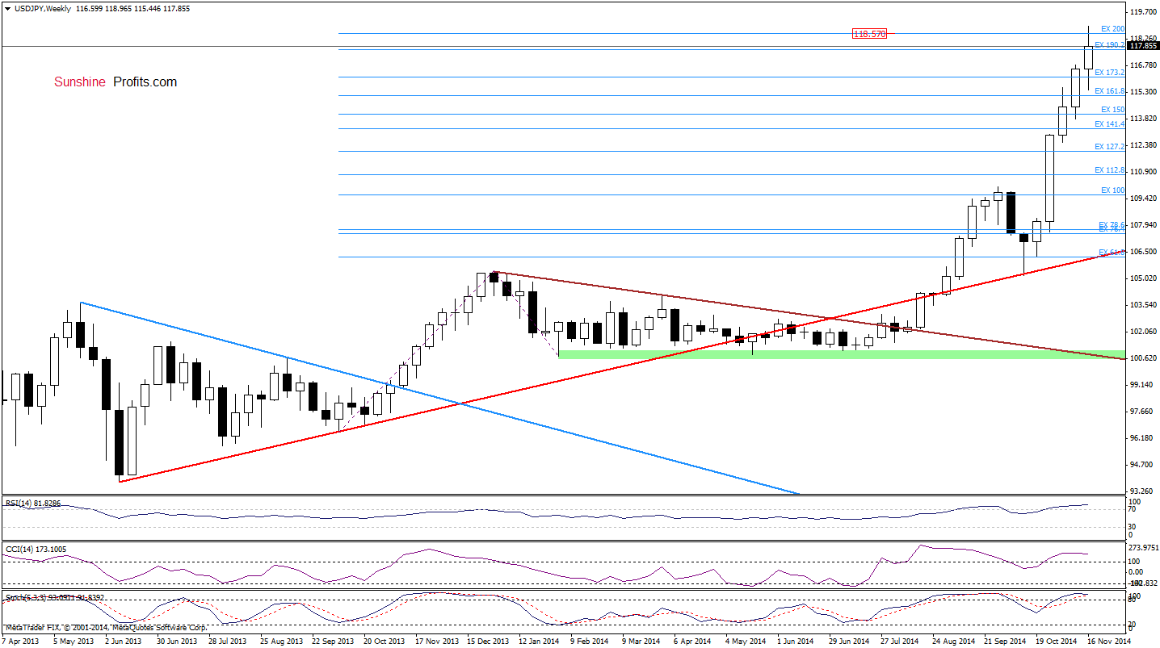Select the EX 141.4 Fibonacci label
The width and height of the screenshot is (1160, 648).
coord(1110,124)
